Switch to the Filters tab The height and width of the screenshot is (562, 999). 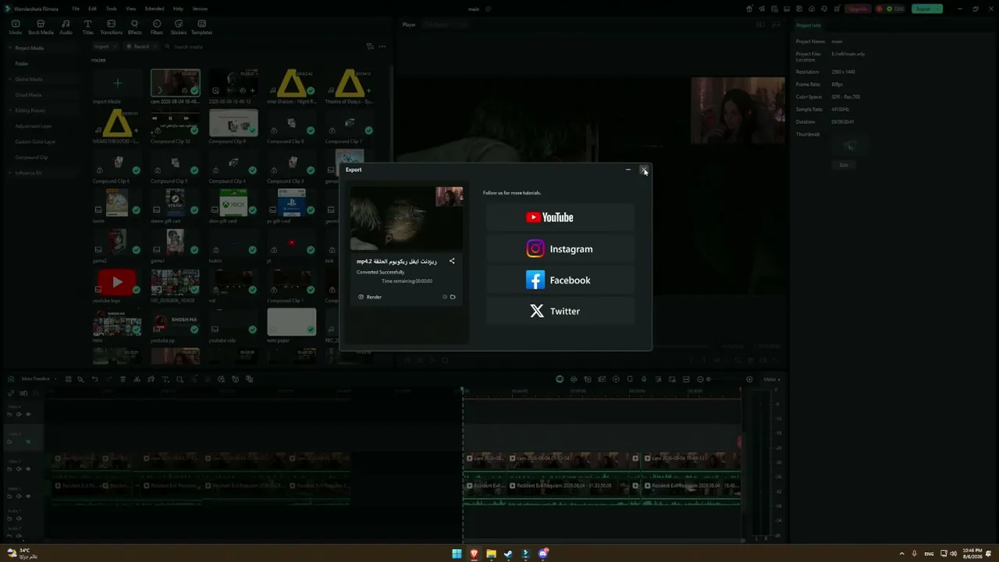tap(157, 27)
